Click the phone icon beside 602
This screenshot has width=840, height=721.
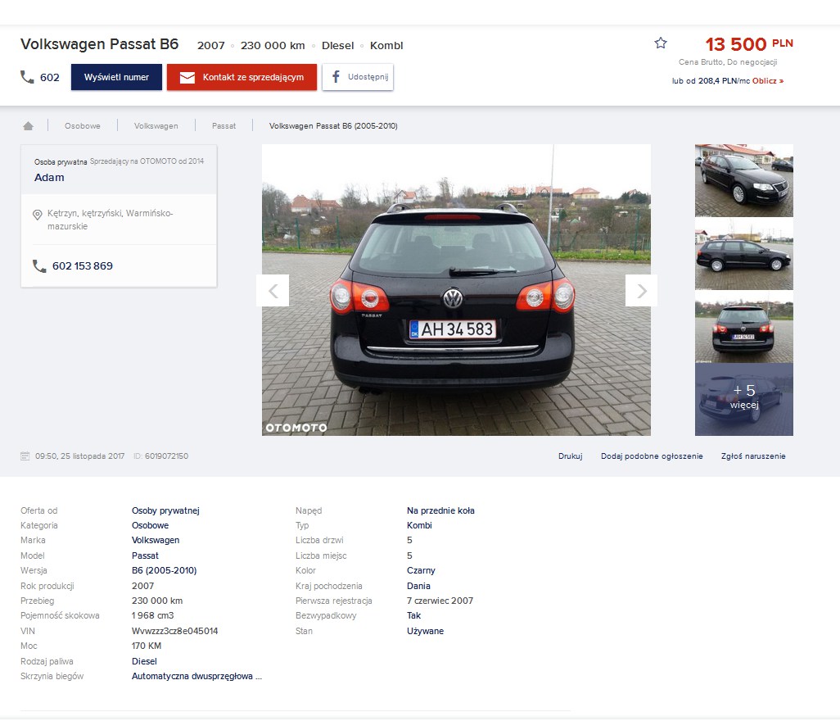[x=28, y=77]
